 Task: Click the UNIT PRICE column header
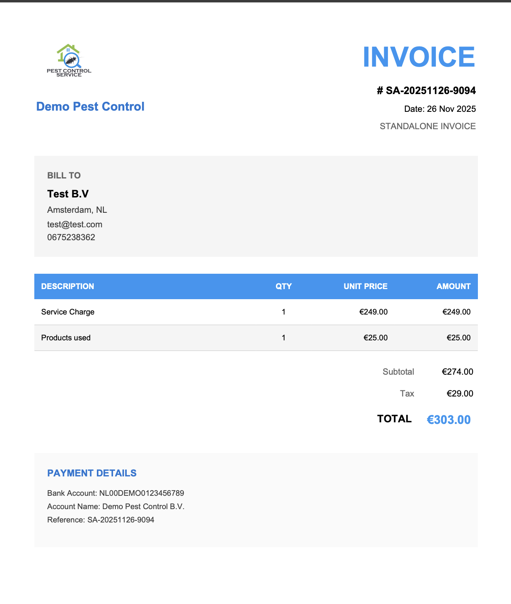click(365, 286)
